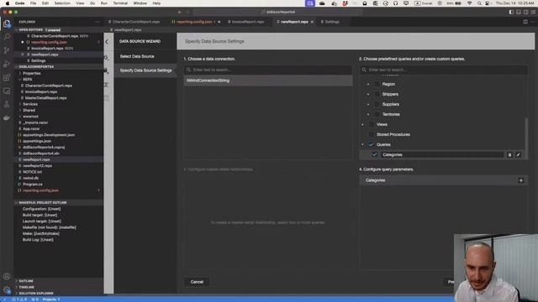The width and height of the screenshot is (538, 302).
Task: Toggle primary side bar layout icon
Action: pyautogui.click(x=511, y=12)
